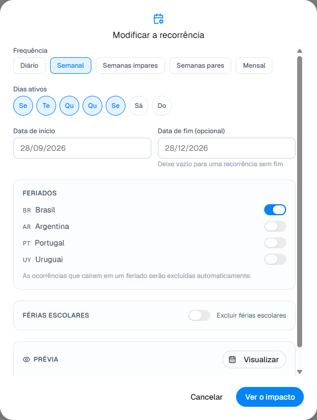
Task: Toggle off Brasil holidays
Action: 275,210
